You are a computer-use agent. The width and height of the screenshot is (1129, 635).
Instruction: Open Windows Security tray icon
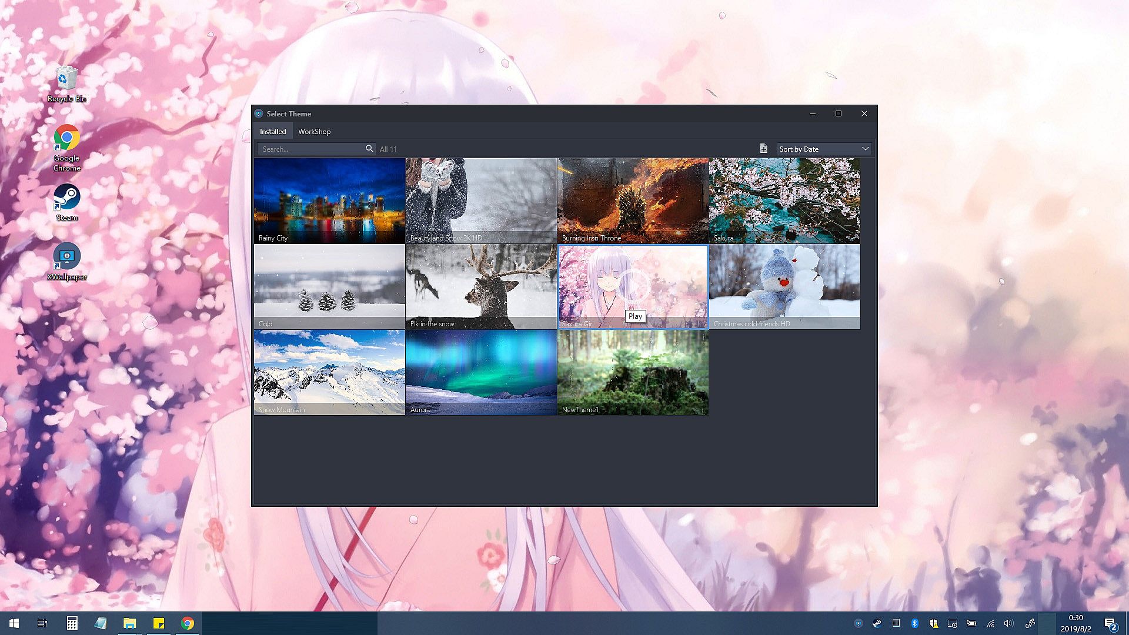coord(933,623)
